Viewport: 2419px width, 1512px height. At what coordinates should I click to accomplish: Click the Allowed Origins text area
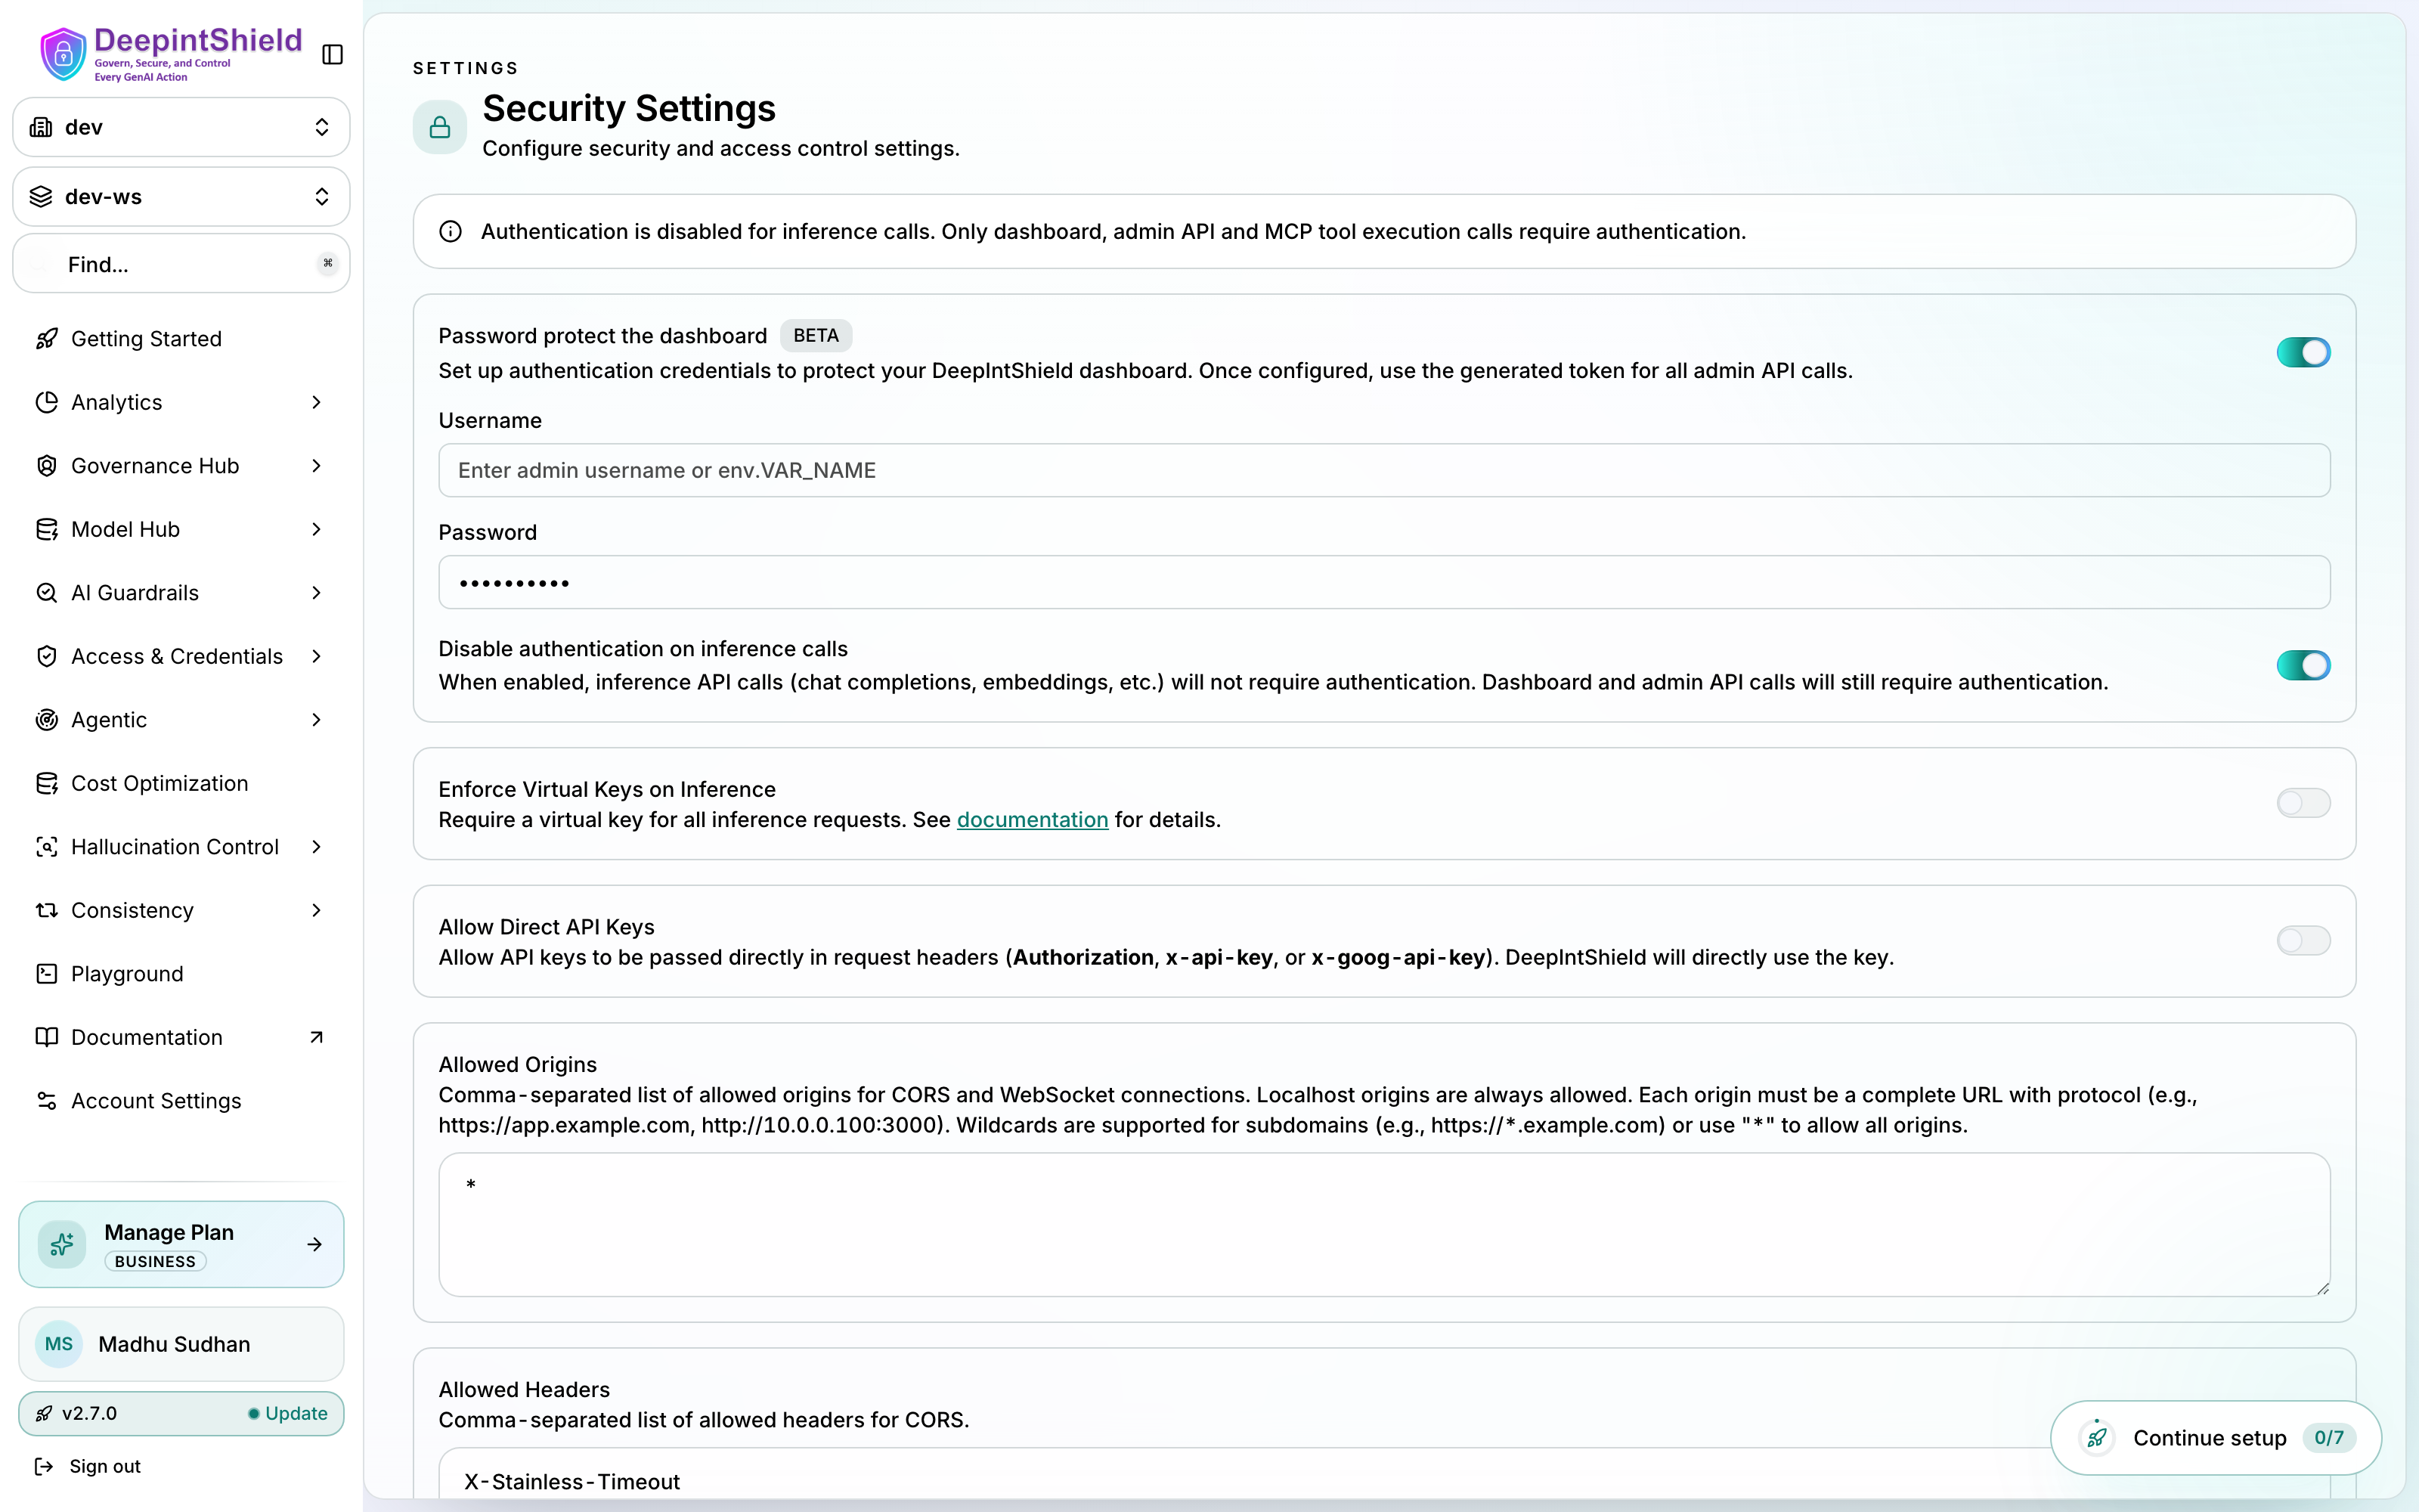[x=1384, y=1225]
